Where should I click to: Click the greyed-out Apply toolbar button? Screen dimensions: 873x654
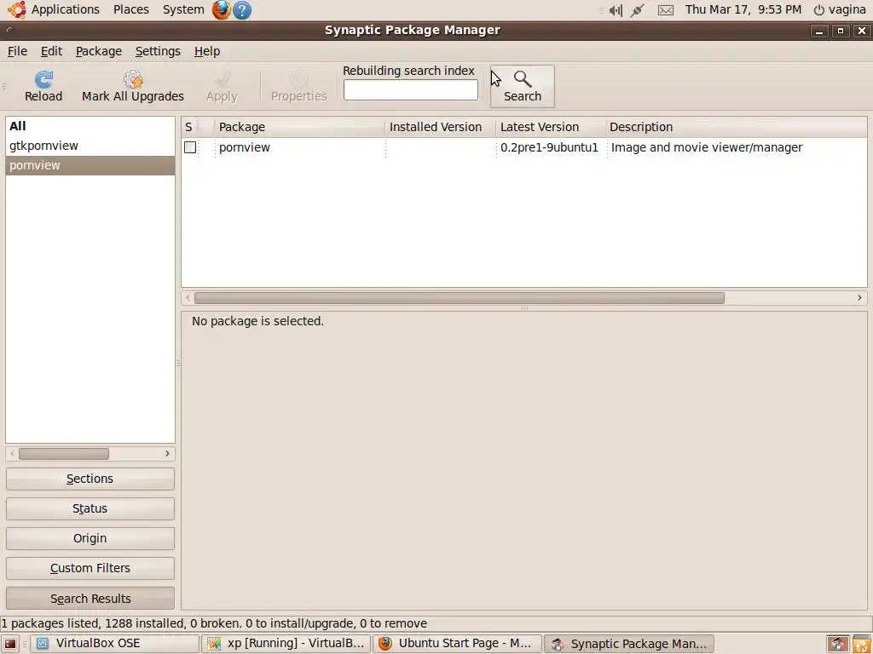point(222,87)
